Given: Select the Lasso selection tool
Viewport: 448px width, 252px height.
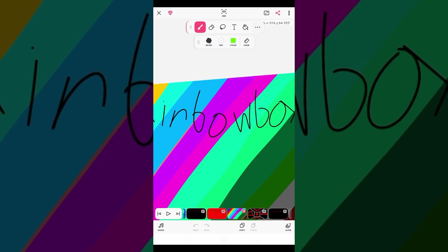Looking at the screenshot, I should pos(223,27).
